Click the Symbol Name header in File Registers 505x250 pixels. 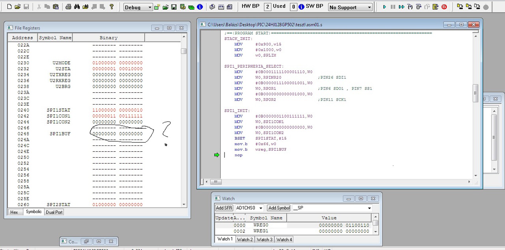coord(55,38)
